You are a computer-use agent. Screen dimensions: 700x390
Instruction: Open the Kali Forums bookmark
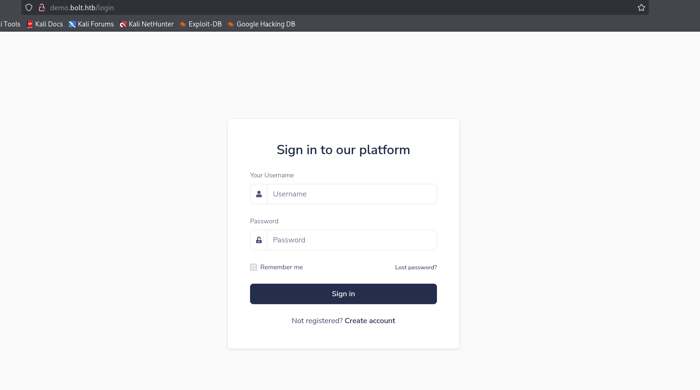pyautogui.click(x=92, y=24)
